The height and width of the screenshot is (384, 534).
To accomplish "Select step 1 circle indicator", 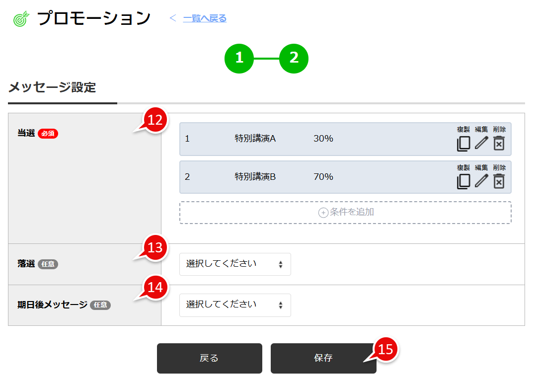I will [x=239, y=58].
